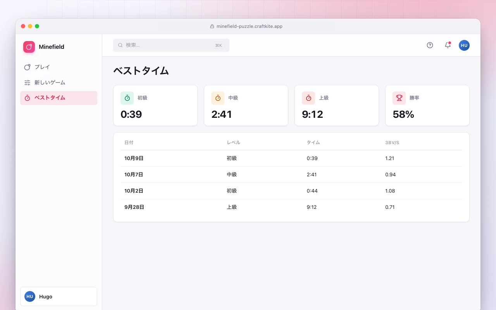Open the help question-mark icon
This screenshot has width=496, height=310.
tap(430, 45)
